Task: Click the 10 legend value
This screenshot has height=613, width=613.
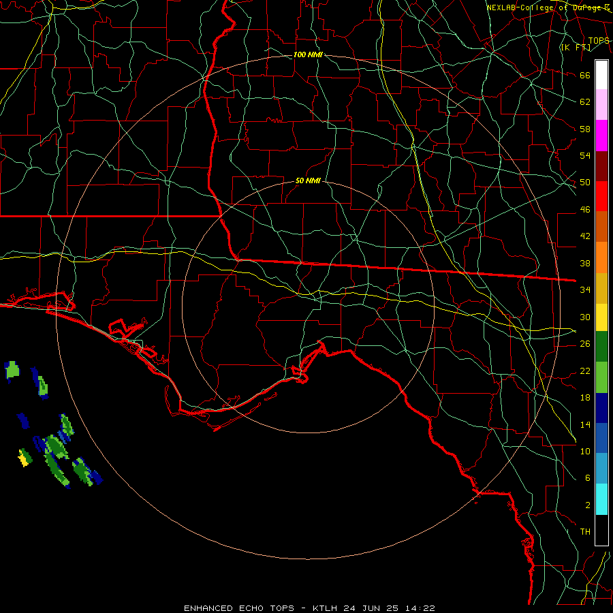Action: pyautogui.click(x=585, y=451)
